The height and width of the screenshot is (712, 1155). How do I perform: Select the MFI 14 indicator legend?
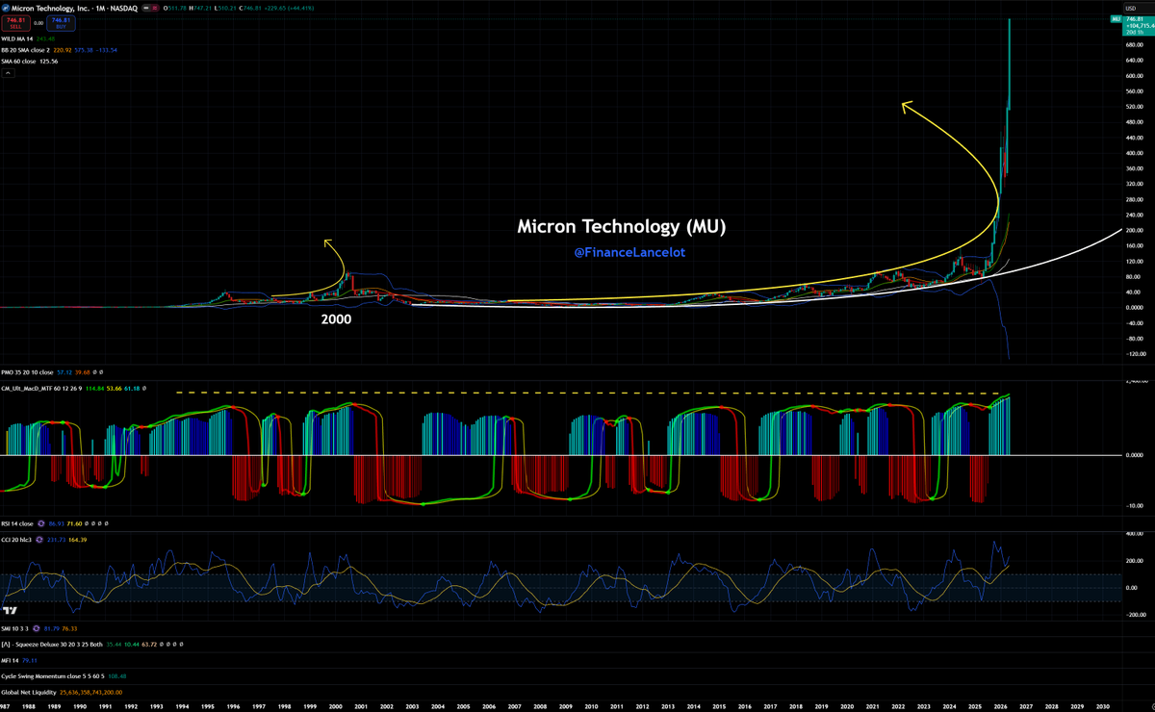(x=11, y=660)
